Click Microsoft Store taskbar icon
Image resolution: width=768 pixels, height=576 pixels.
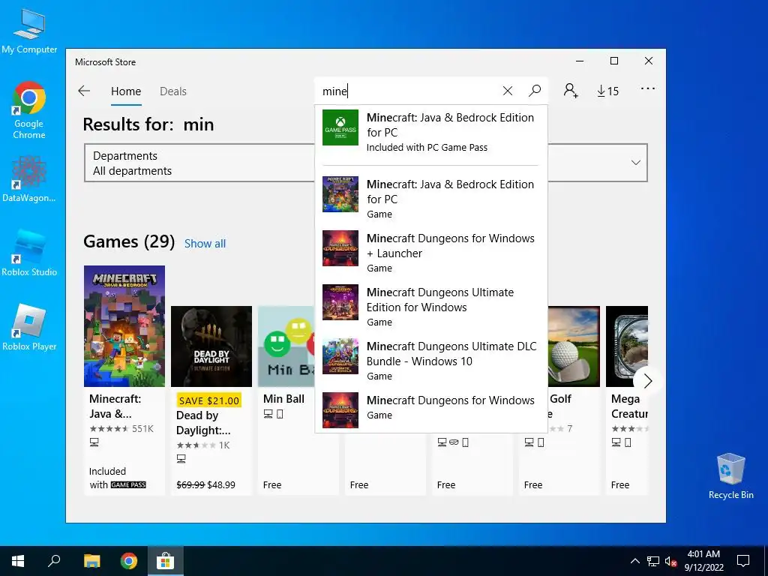(166, 561)
